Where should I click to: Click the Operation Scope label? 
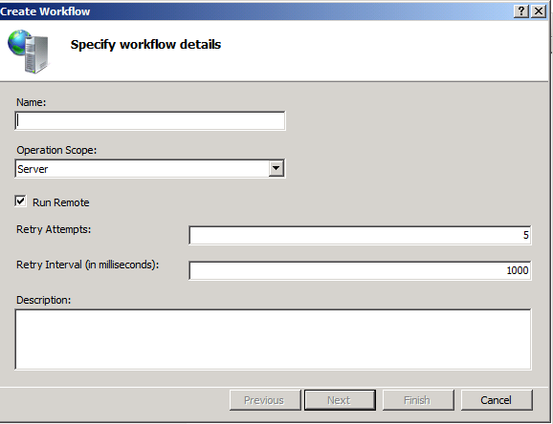click(x=56, y=150)
